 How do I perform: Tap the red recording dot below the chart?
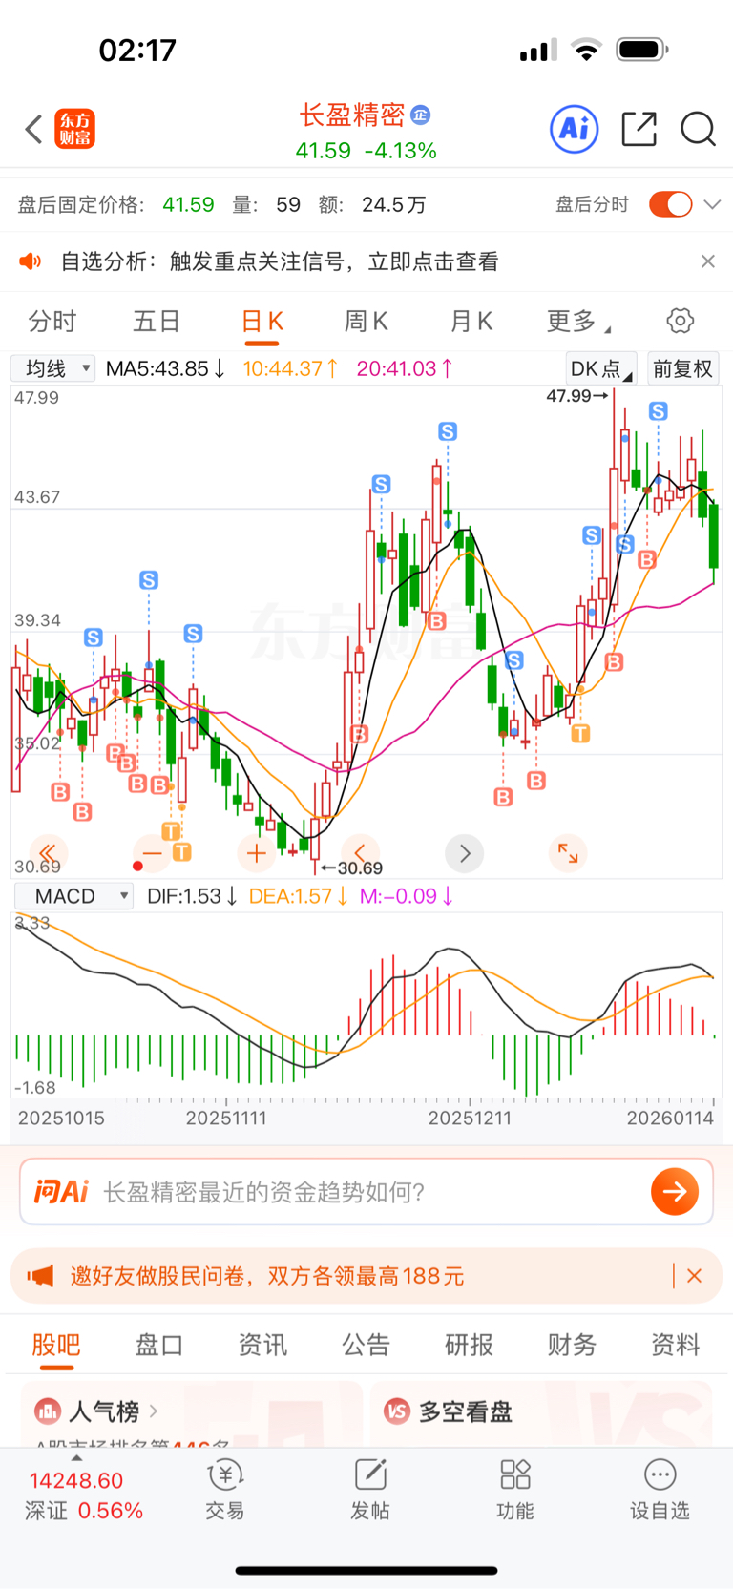coord(138,866)
